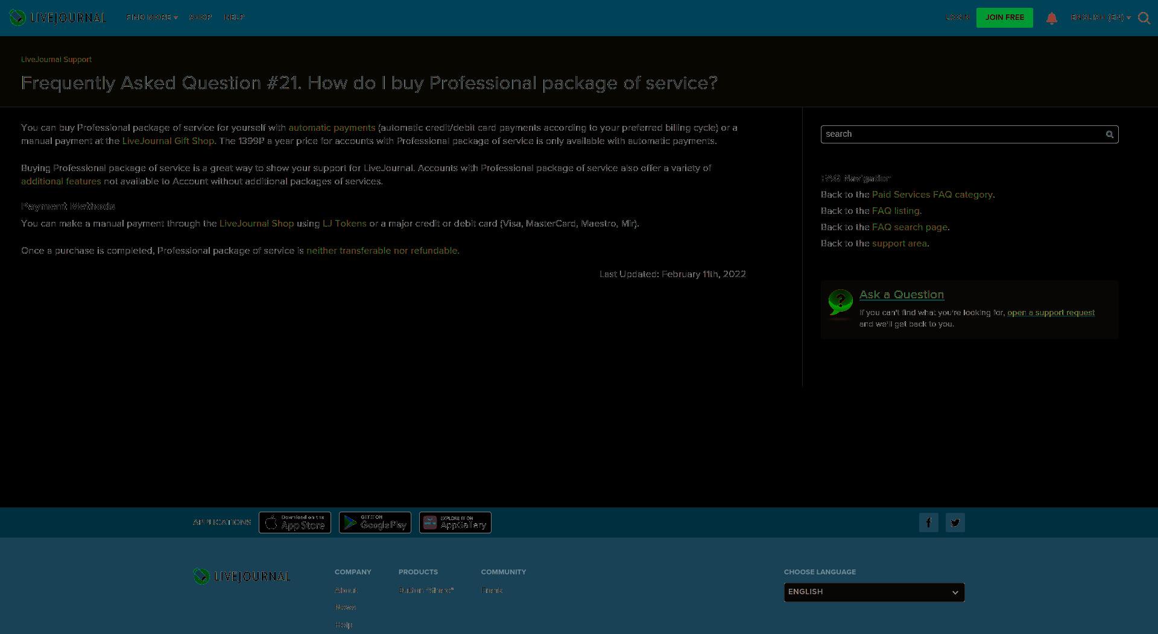Open the notifications bell
The height and width of the screenshot is (634, 1158).
(1051, 18)
